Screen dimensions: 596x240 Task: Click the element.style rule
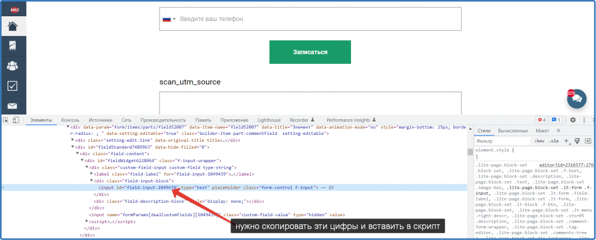pos(495,151)
